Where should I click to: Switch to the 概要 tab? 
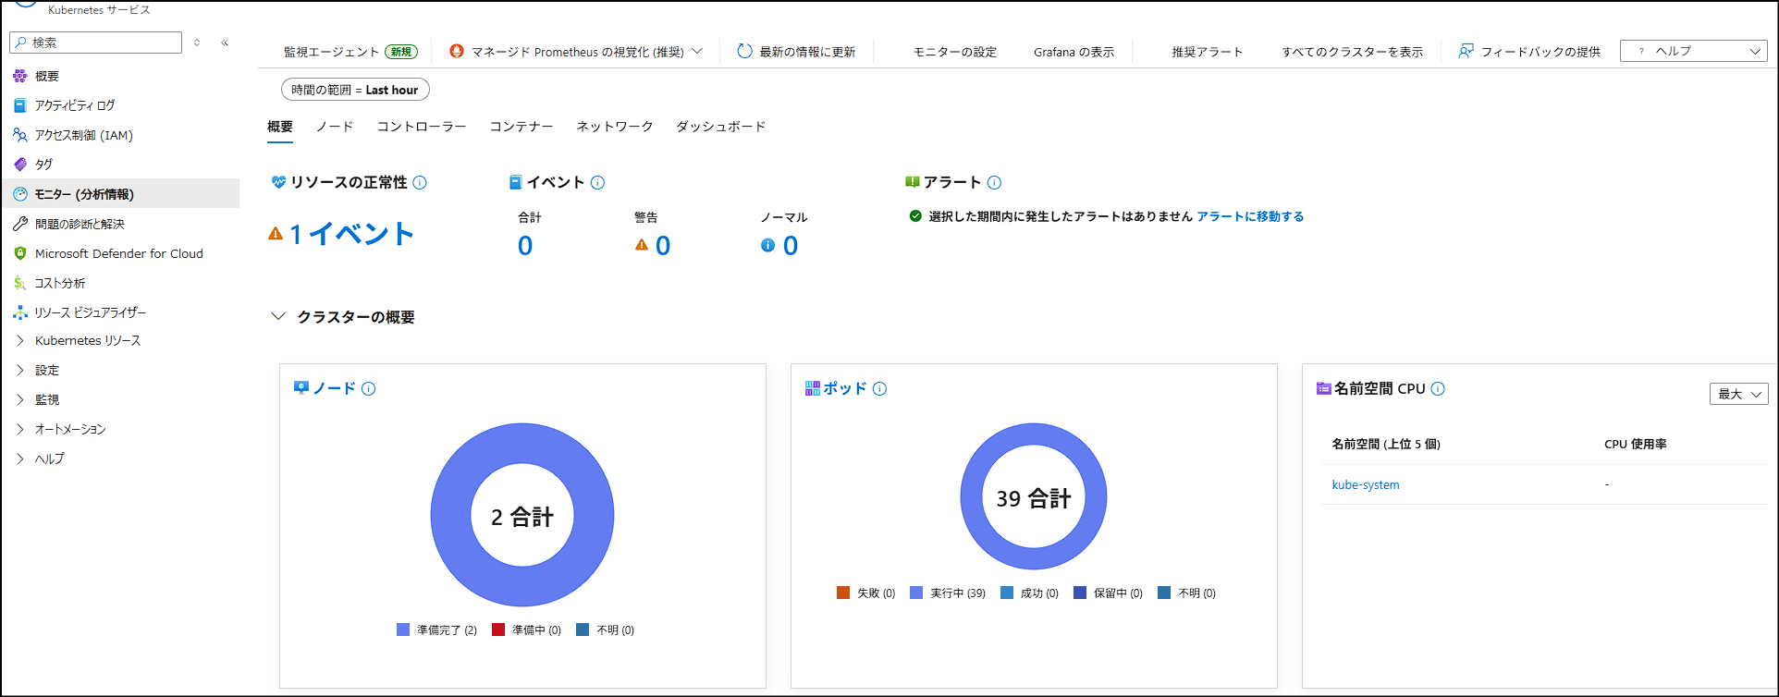280,127
